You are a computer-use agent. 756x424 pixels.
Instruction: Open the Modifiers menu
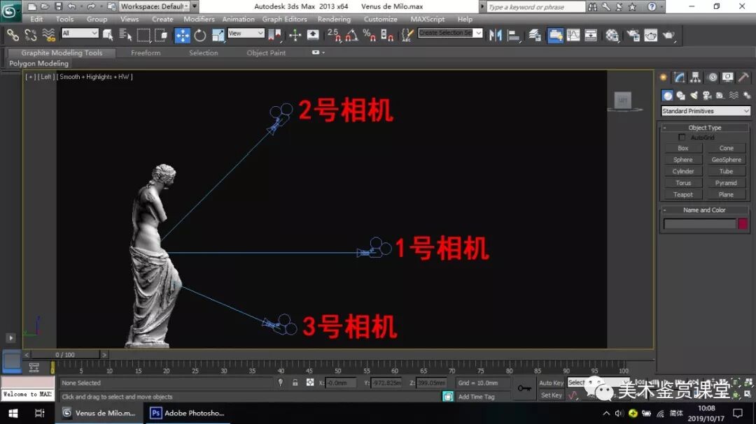point(199,20)
